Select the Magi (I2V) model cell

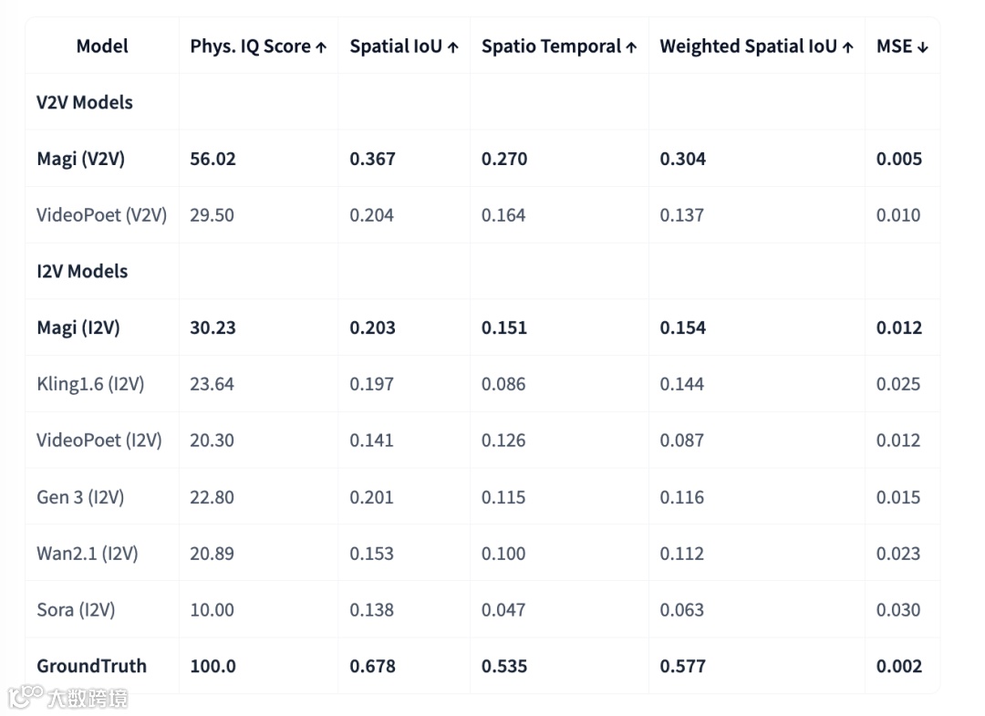coord(78,327)
